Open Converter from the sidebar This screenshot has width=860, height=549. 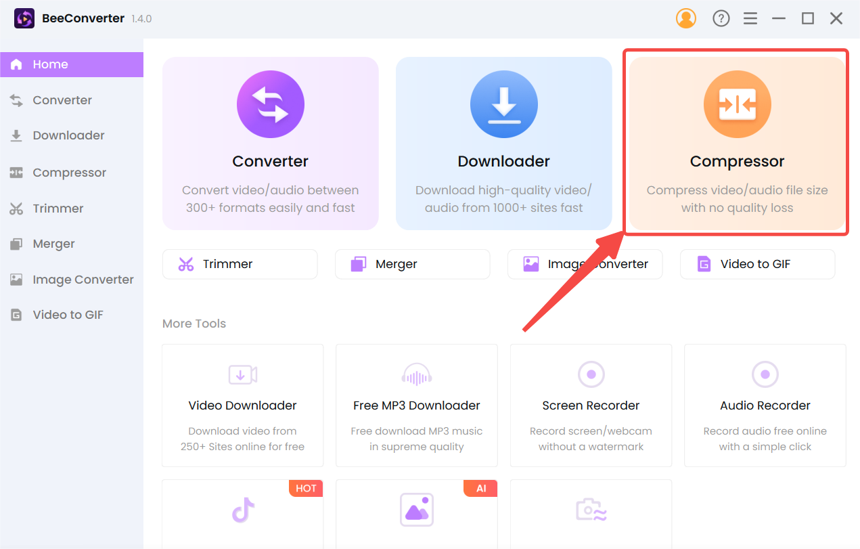(72, 100)
